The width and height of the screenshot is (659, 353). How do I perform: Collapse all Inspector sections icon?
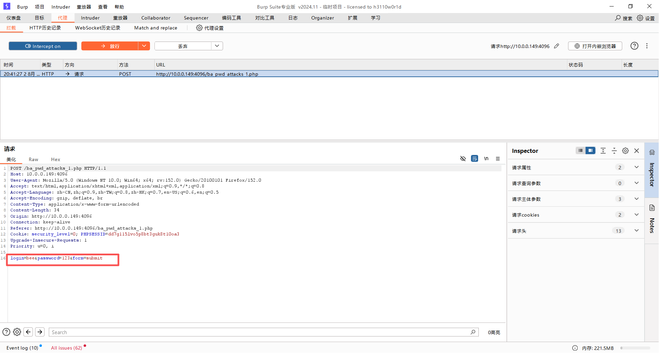[x=614, y=150]
